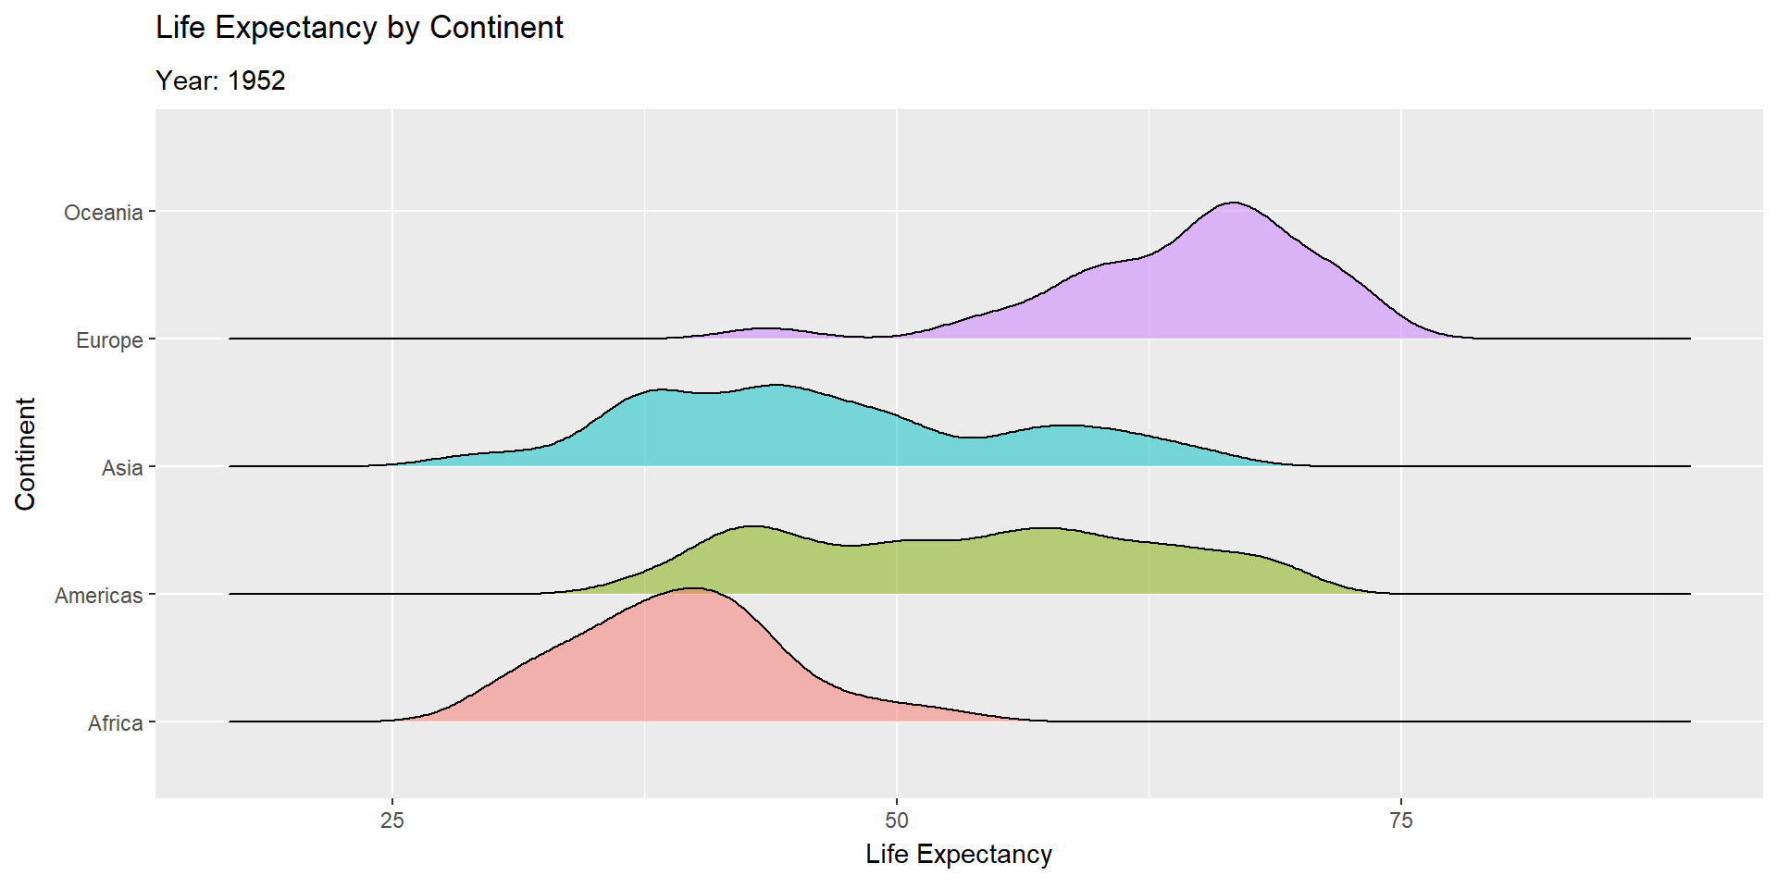Click the 75 tick label on x-axis

click(1401, 820)
